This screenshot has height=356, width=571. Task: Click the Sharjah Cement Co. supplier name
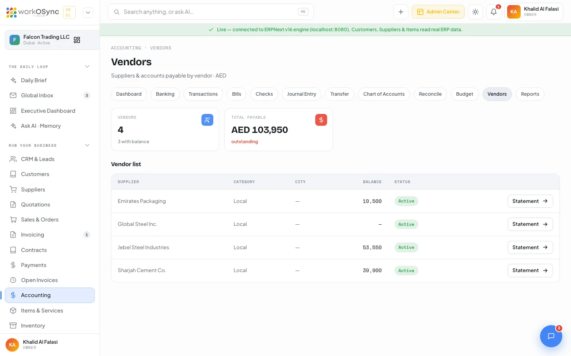pyautogui.click(x=142, y=271)
